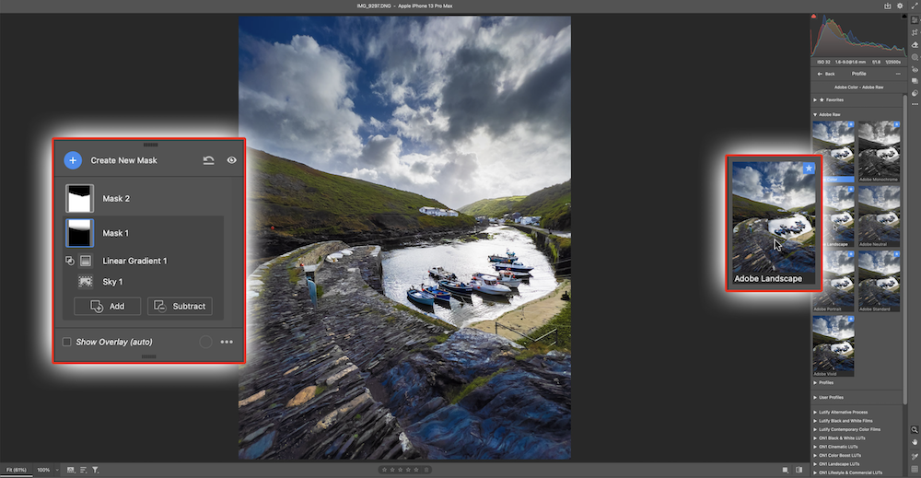Expand the Favorites profile group

click(x=815, y=99)
